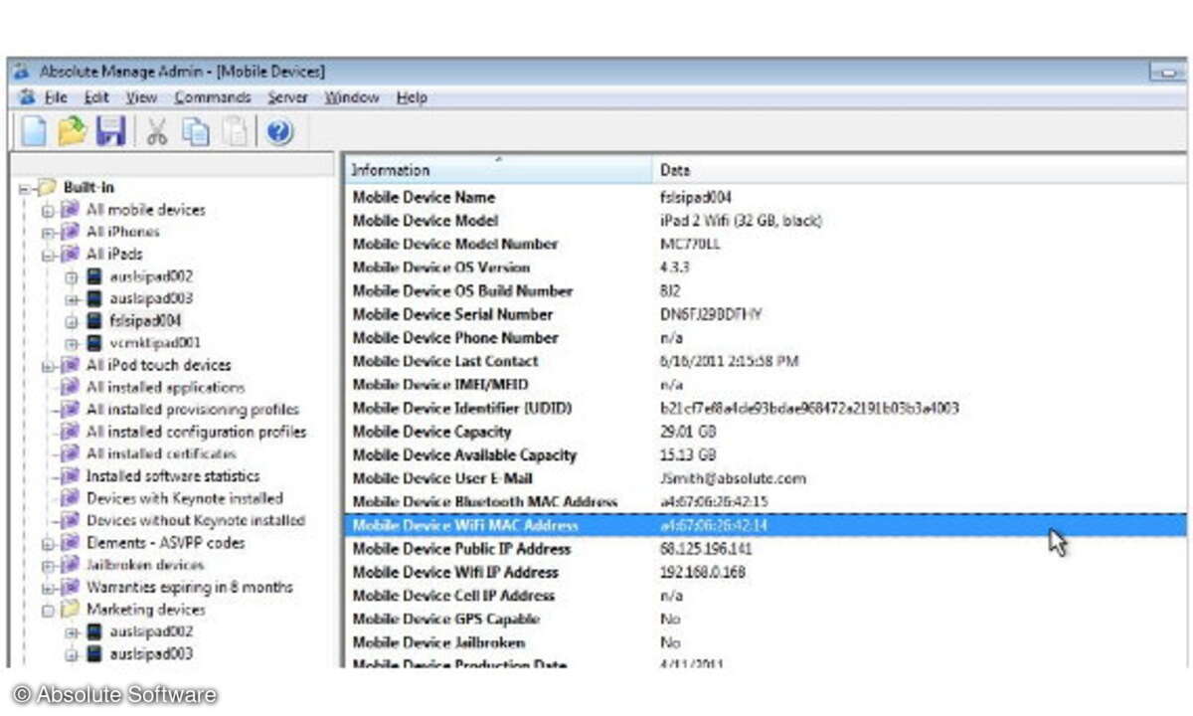
Task: Click the Absolute Manage Admin title bar icon
Action: 22,72
